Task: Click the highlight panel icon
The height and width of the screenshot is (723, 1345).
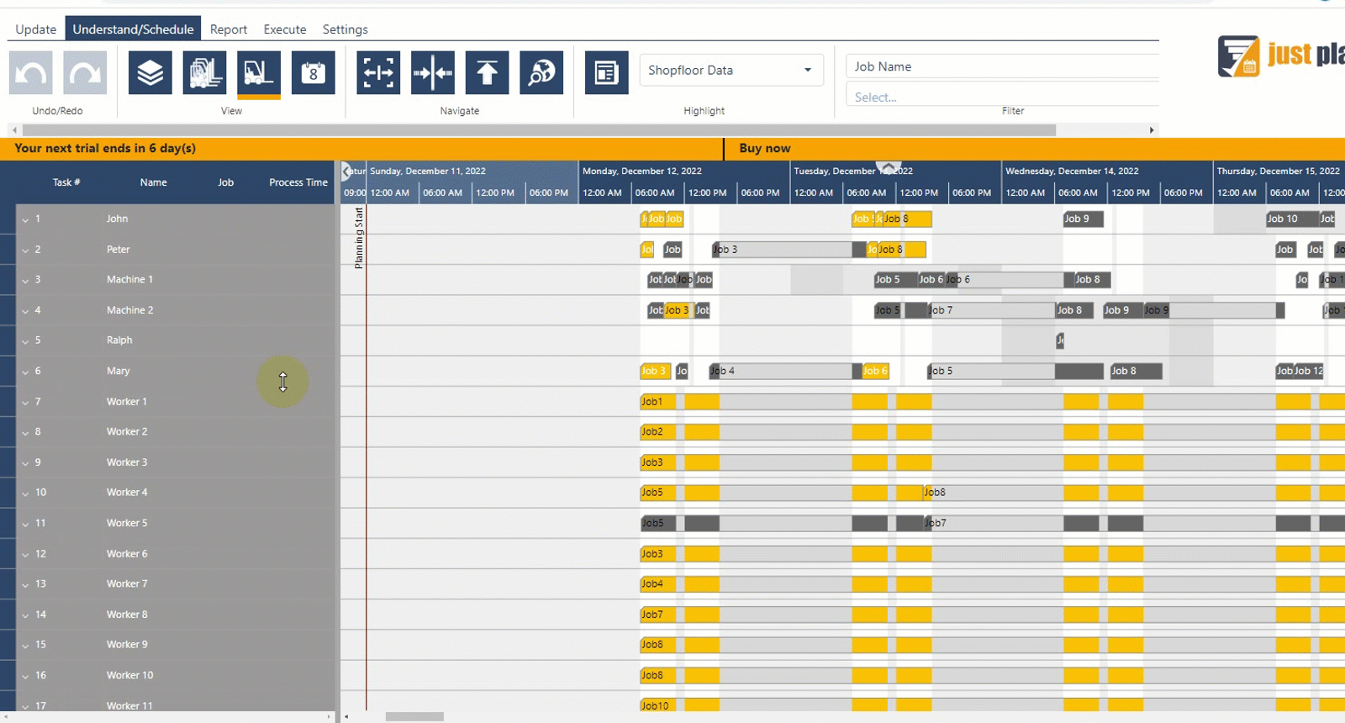Action: tap(606, 72)
